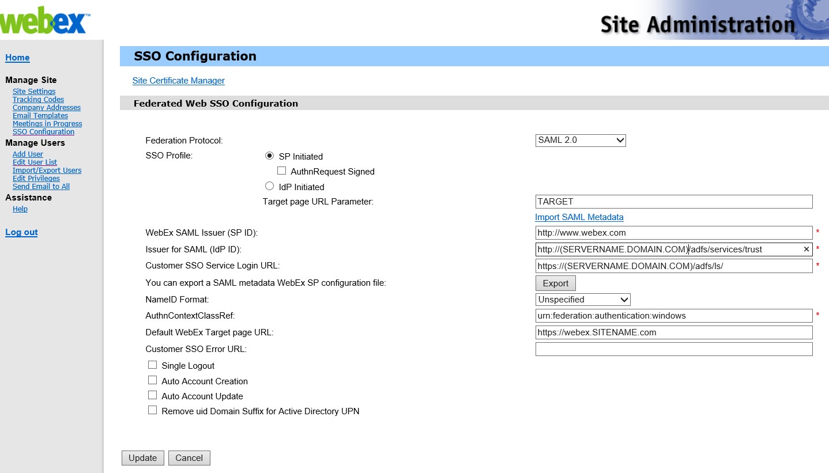Open Meetings in Progress link

pyautogui.click(x=47, y=124)
